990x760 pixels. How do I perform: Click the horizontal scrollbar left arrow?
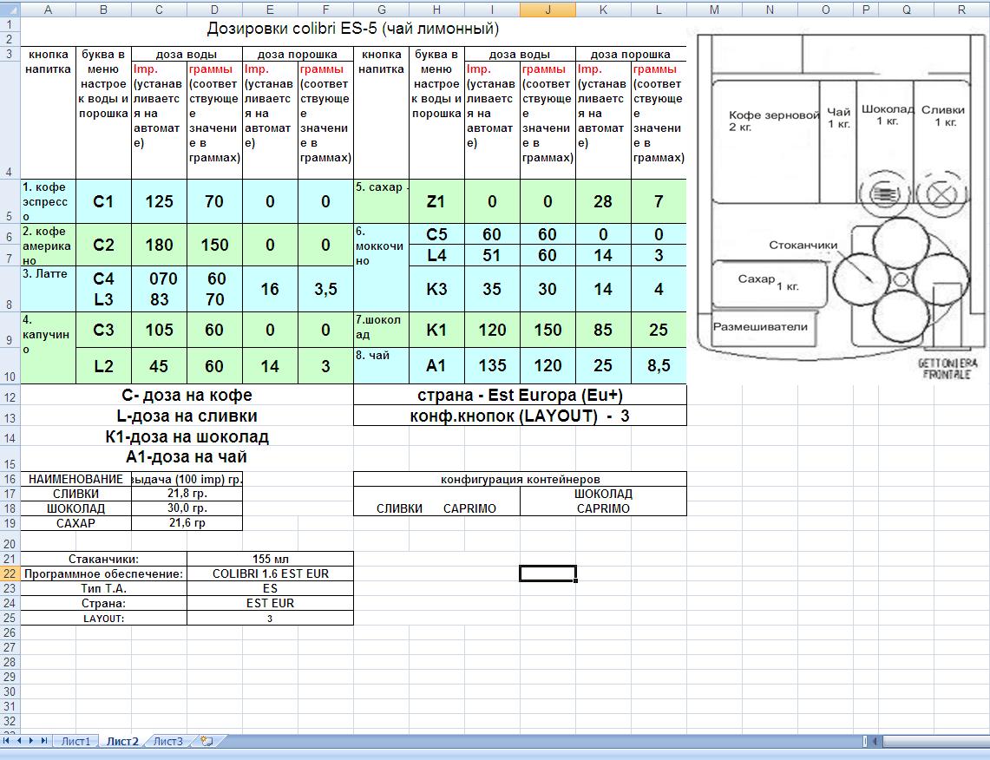click(875, 741)
